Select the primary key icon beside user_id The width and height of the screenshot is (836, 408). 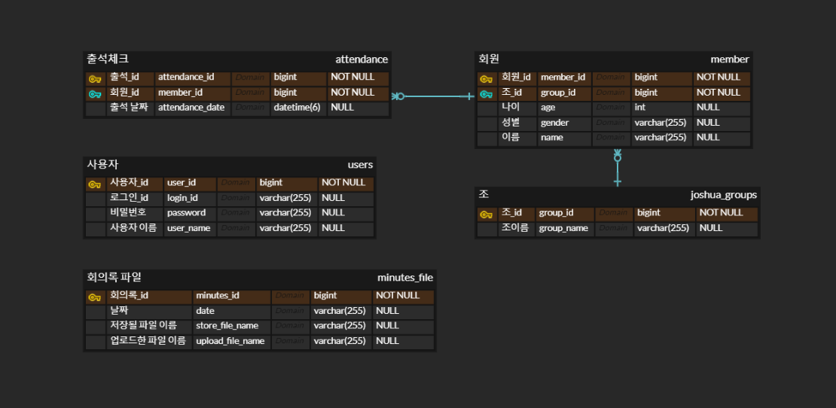(95, 184)
